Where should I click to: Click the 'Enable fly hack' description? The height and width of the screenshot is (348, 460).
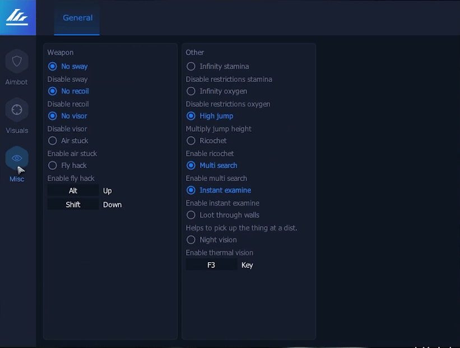(71, 178)
